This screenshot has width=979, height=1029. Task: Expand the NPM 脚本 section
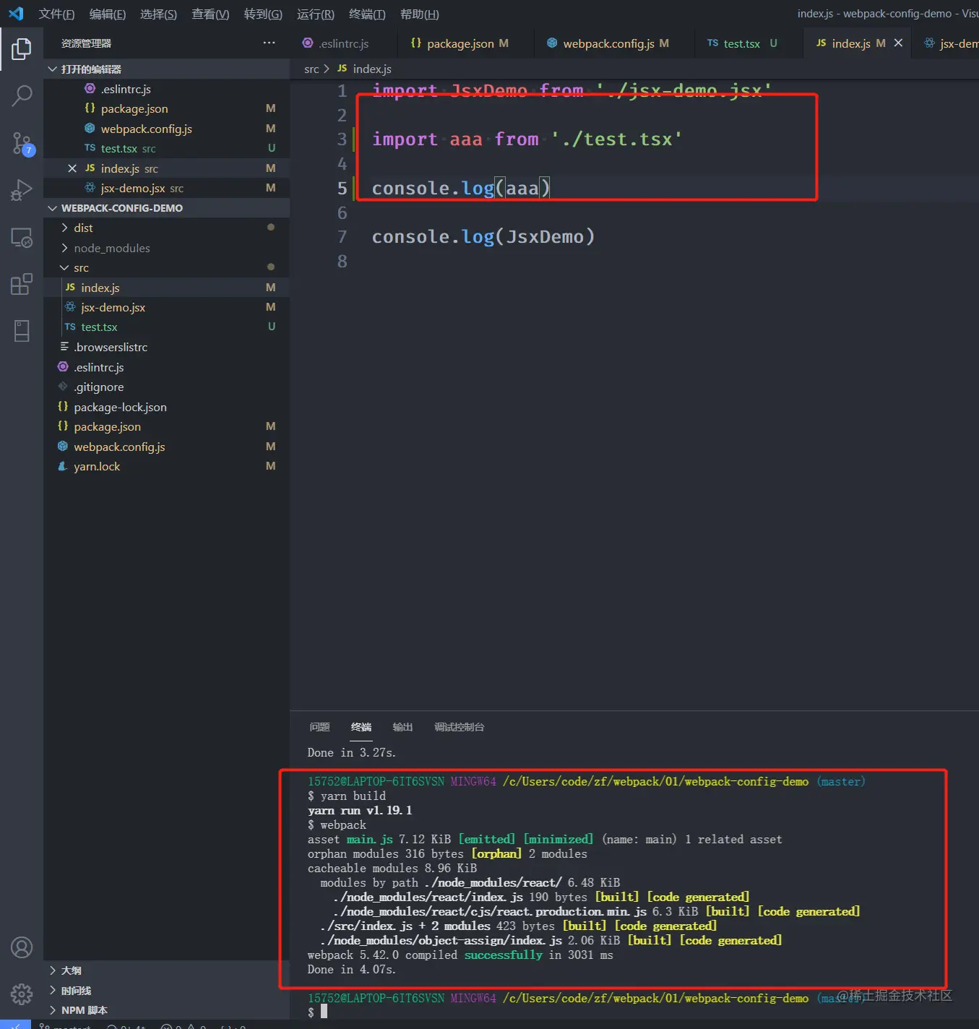(166, 1010)
